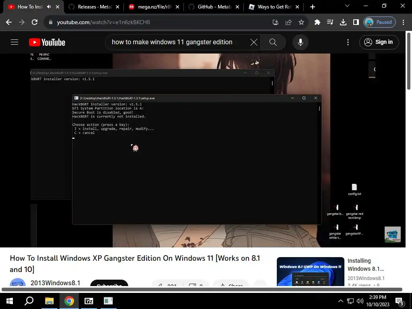Mute the tab via speaker icon
The height and width of the screenshot is (309, 412).
click(x=49, y=7)
